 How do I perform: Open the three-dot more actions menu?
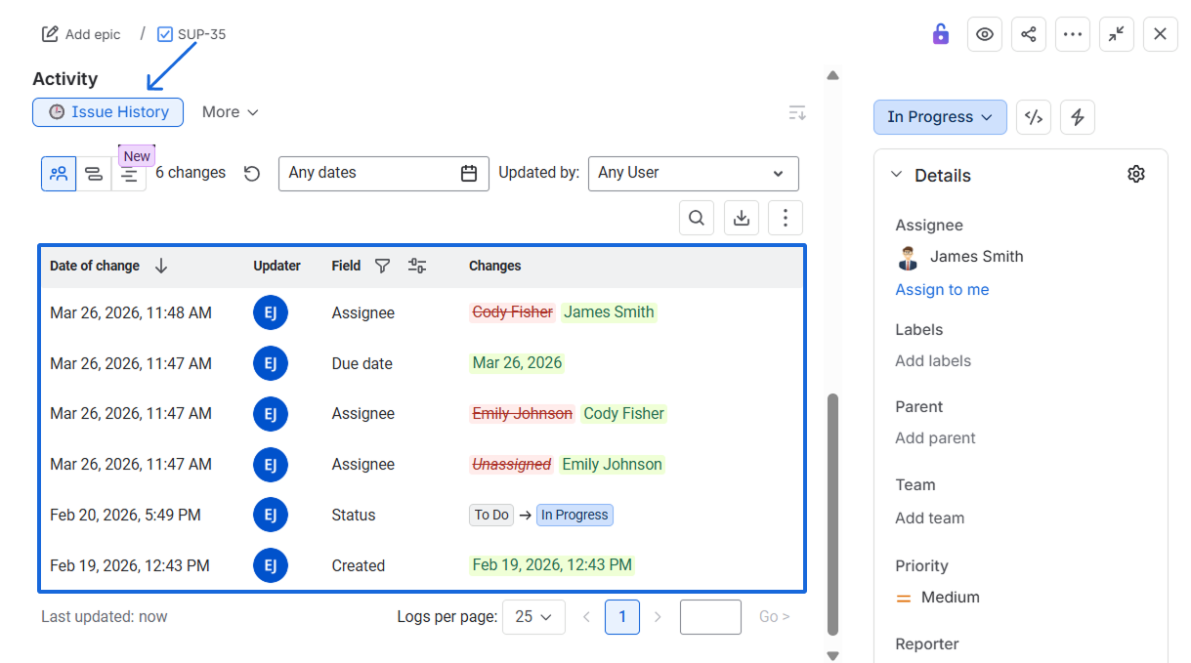(1073, 34)
